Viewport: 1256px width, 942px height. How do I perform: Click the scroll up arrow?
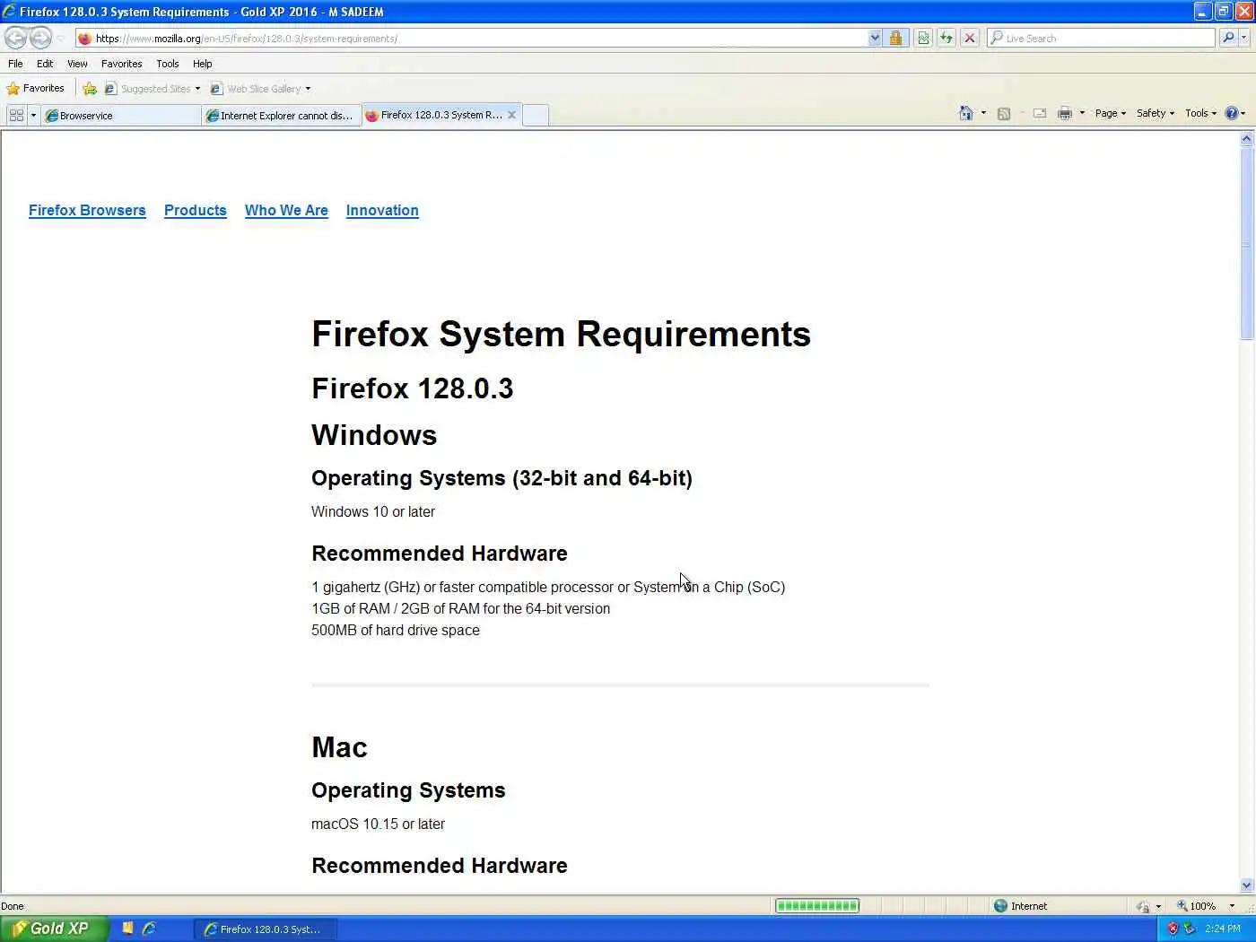click(x=1246, y=139)
